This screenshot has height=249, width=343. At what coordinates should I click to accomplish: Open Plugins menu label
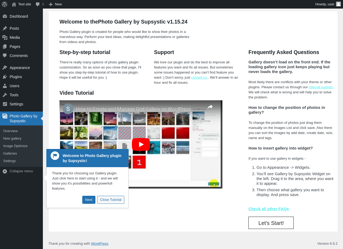coord(16,77)
